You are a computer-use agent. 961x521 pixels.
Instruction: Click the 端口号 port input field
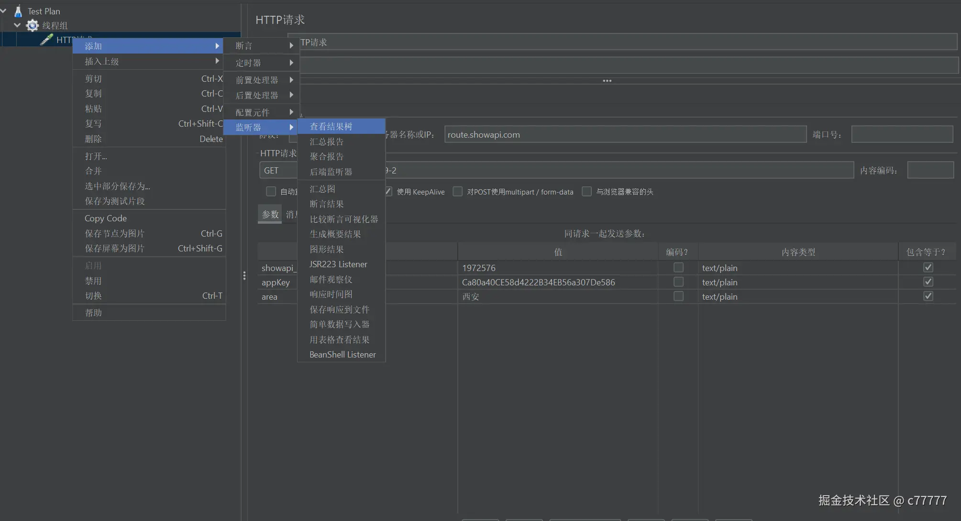901,135
